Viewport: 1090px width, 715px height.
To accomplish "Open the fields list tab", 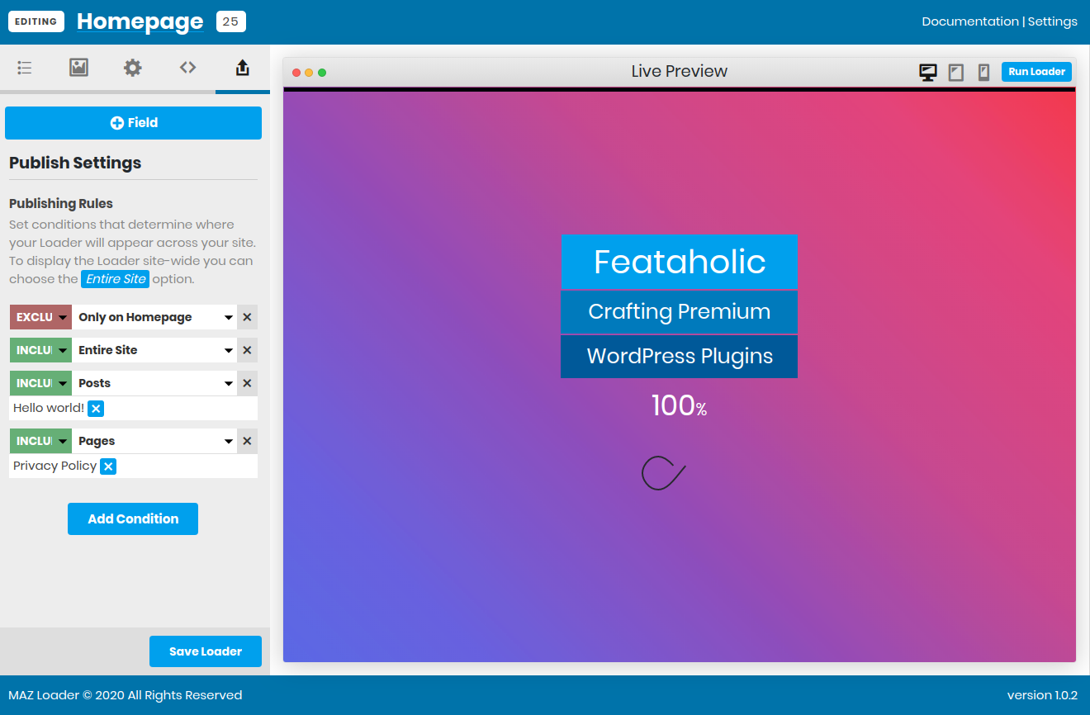I will point(25,68).
